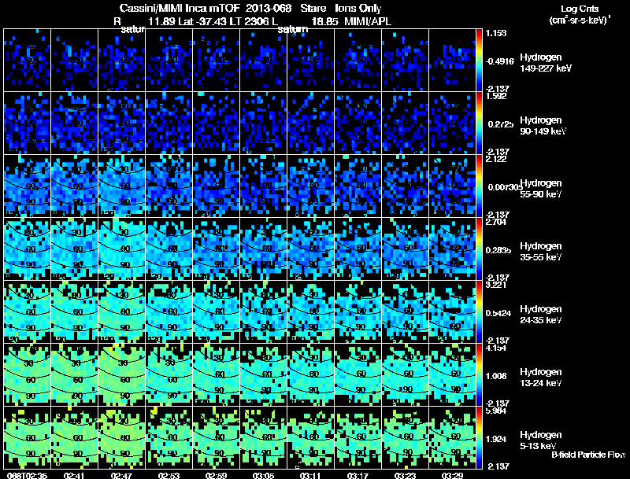
Task: Click the time label 068T02:35
Action: 27,475
